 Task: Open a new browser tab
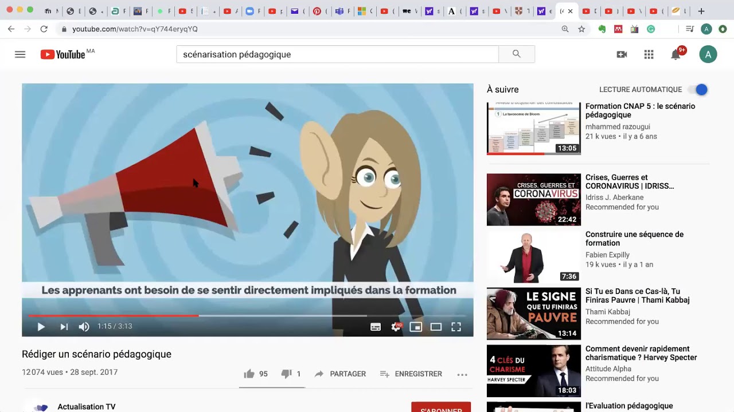[x=701, y=11]
